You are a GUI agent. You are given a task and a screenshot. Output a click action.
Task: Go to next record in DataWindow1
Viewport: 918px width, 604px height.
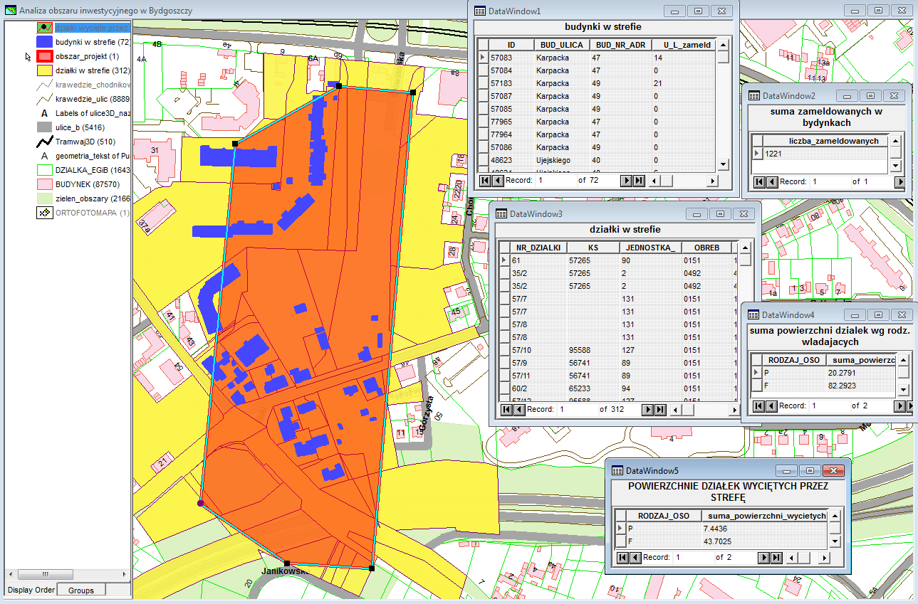pos(627,181)
